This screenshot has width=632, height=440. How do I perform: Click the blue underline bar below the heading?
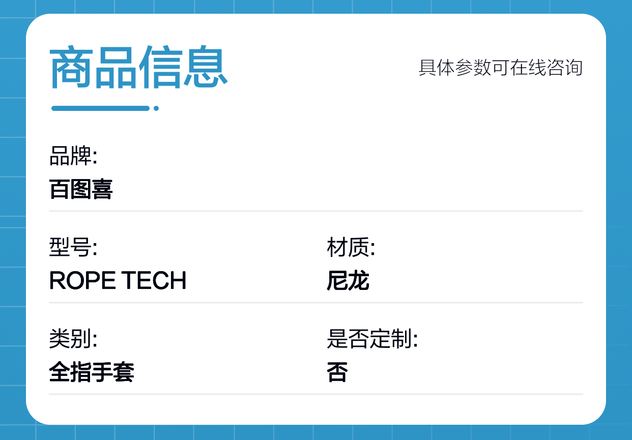click(x=101, y=108)
